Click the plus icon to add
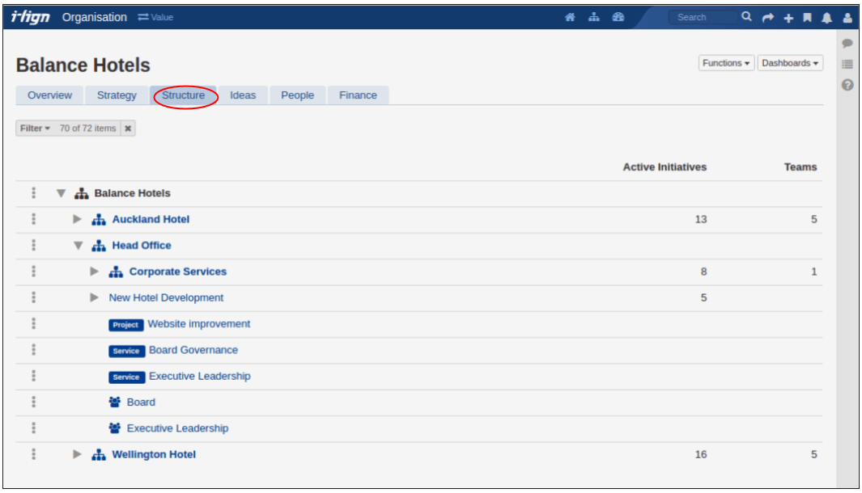This screenshot has height=493, width=862. click(788, 18)
